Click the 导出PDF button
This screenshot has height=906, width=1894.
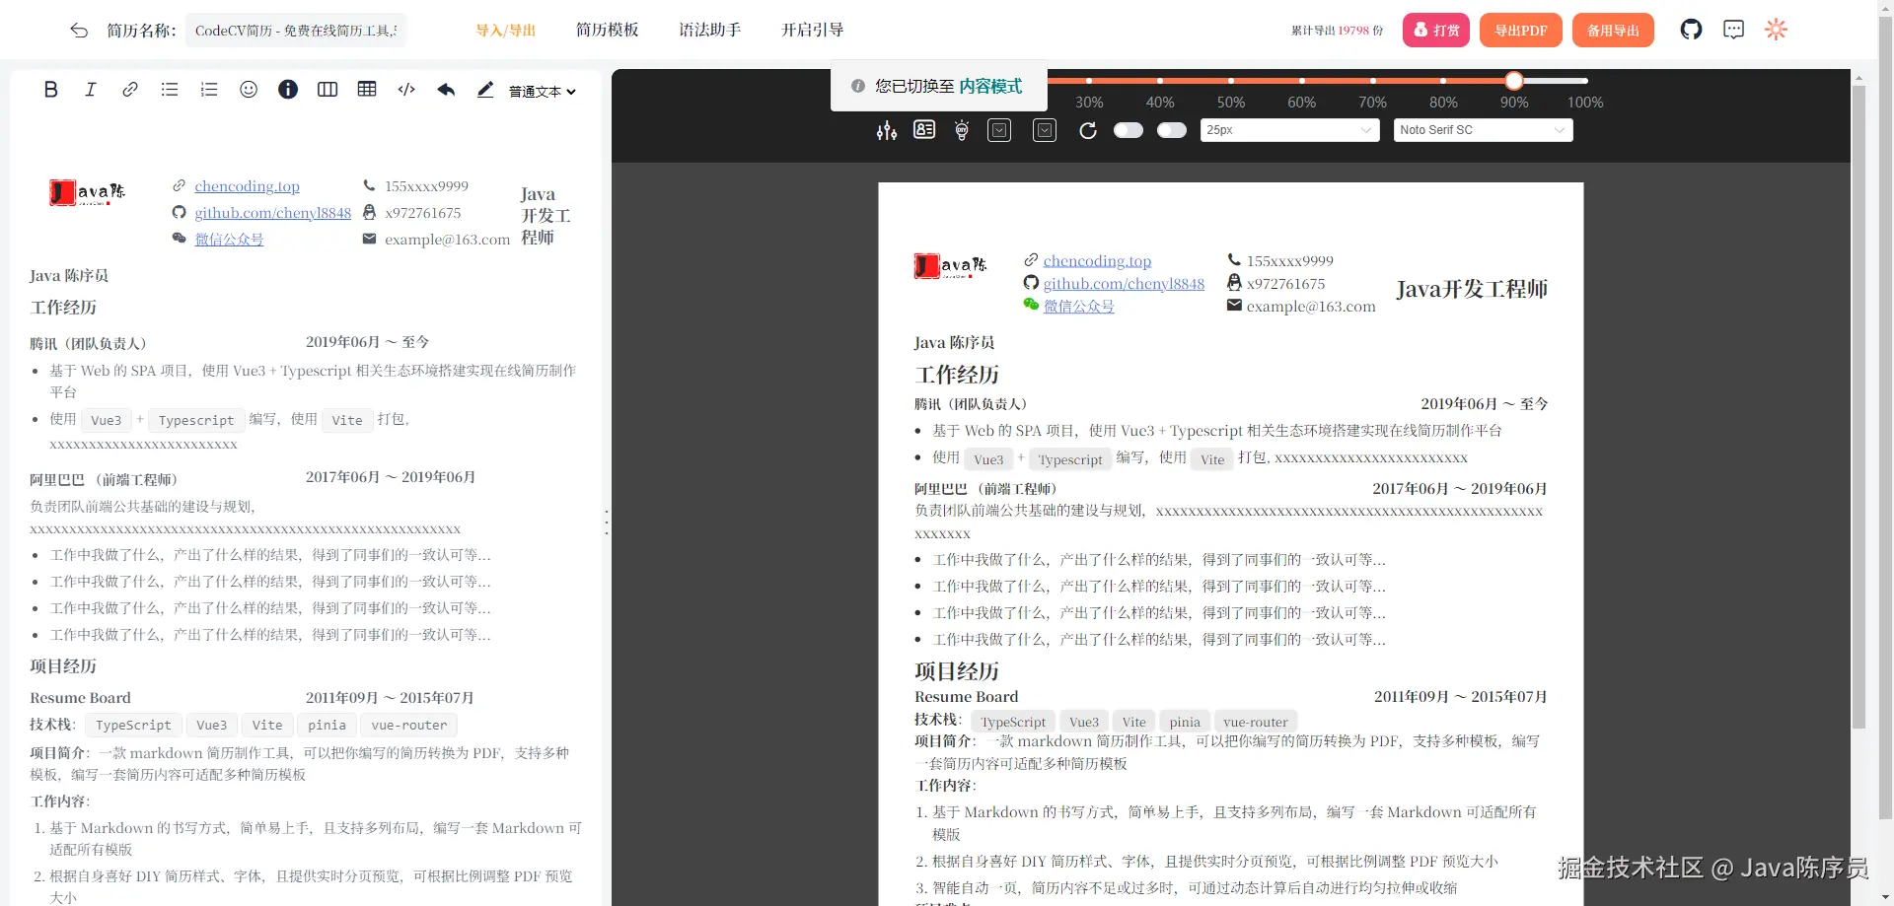[x=1520, y=31]
